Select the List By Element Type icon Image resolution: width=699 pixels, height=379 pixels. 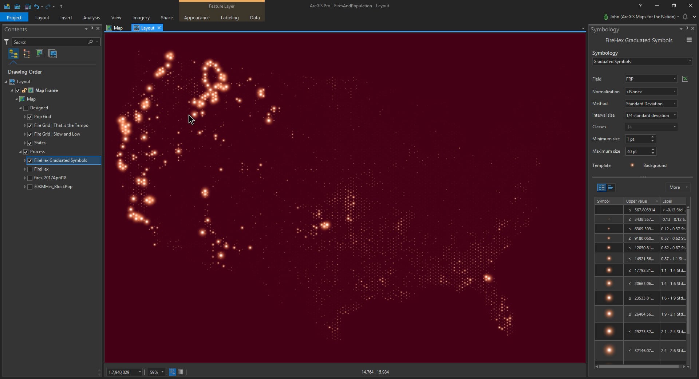(x=27, y=54)
